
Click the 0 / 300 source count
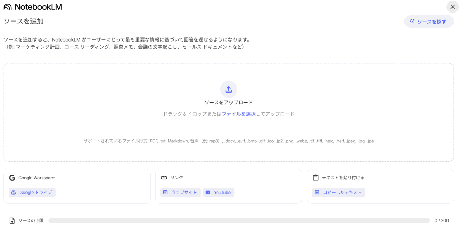tap(441, 221)
